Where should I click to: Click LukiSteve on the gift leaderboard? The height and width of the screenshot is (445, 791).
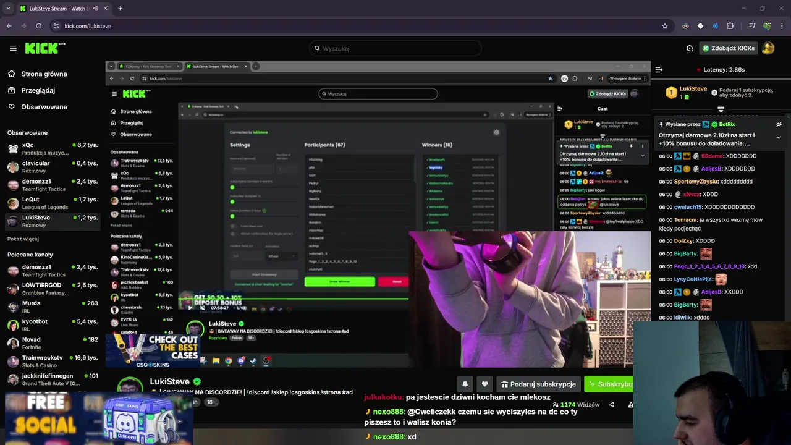click(693, 89)
